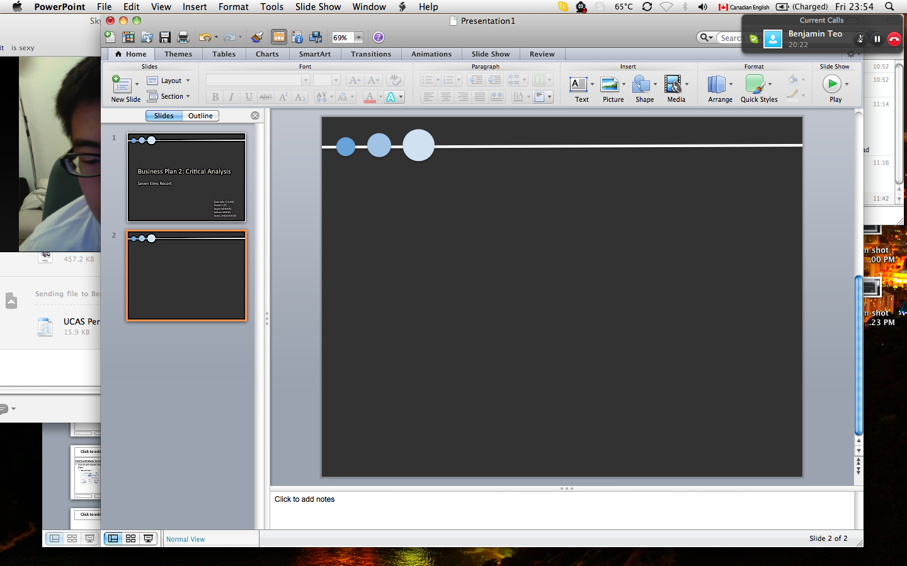Viewport: 907px width, 566px height.
Task: Insert a Shape from the ribbon
Action: coord(644,89)
